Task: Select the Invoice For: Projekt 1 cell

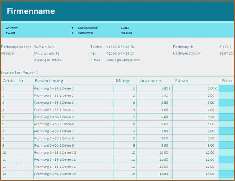Action: click(19, 73)
